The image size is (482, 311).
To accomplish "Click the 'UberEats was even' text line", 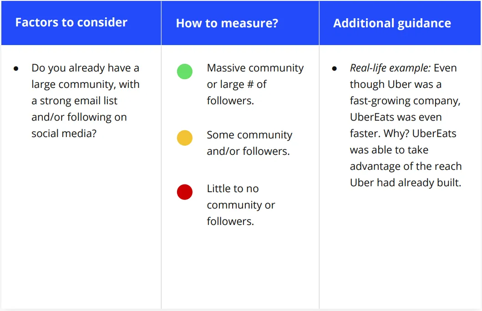I will tap(396, 117).
